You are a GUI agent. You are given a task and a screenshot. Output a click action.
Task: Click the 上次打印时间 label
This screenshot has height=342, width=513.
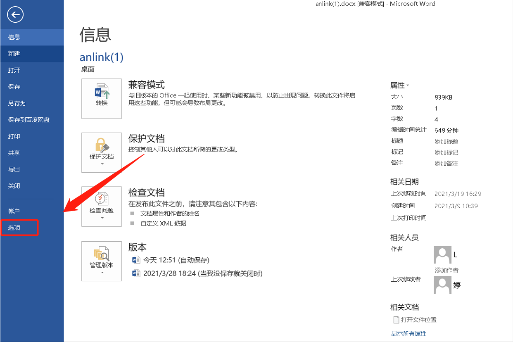point(409,218)
